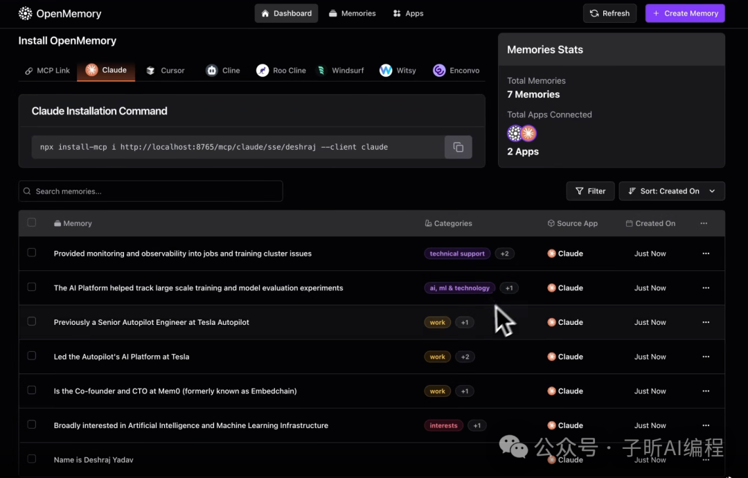Image resolution: width=748 pixels, height=478 pixels.
Task: Open the Sort: Created On dropdown
Action: [x=671, y=191]
